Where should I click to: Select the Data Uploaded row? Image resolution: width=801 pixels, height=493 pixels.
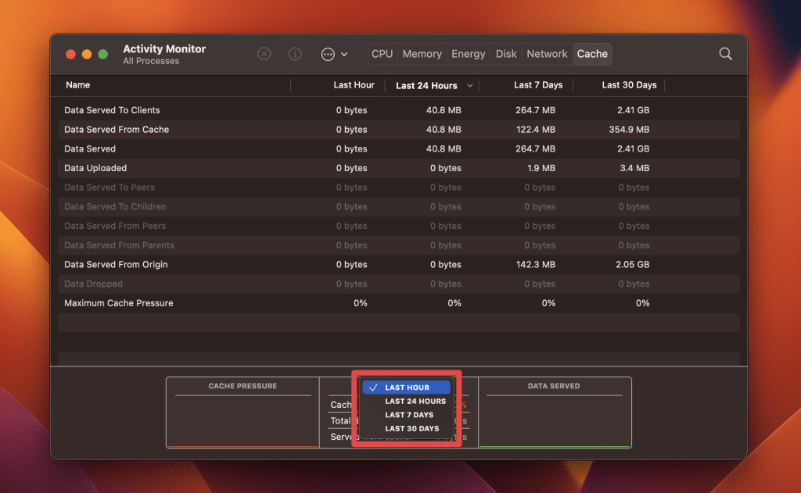398,168
